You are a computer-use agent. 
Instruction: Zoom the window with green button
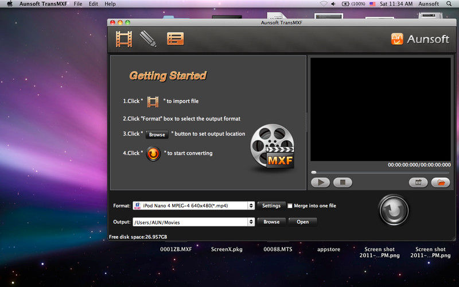pos(127,22)
